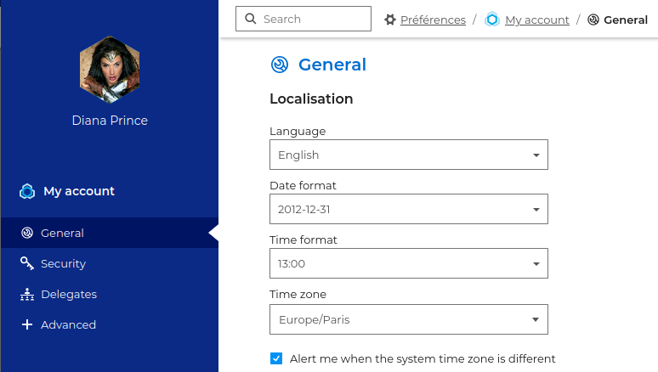Click the Advanced plus icon
The image size is (658, 372).
click(x=27, y=324)
